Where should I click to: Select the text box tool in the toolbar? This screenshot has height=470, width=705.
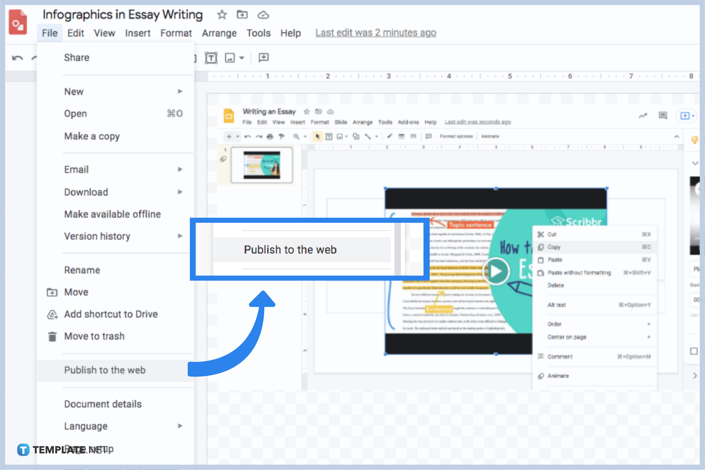coord(211,57)
